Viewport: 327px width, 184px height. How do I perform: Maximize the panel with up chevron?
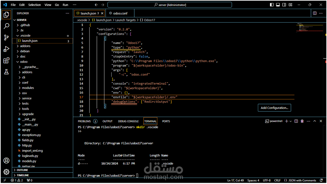[315, 121]
